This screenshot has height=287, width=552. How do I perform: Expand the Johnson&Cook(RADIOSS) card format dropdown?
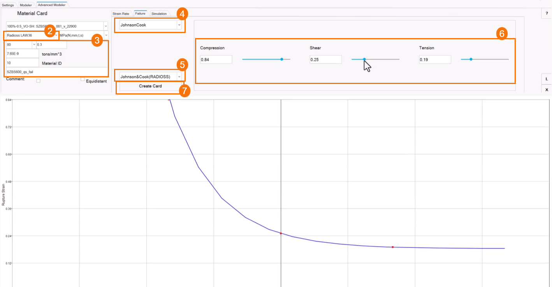(x=179, y=77)
